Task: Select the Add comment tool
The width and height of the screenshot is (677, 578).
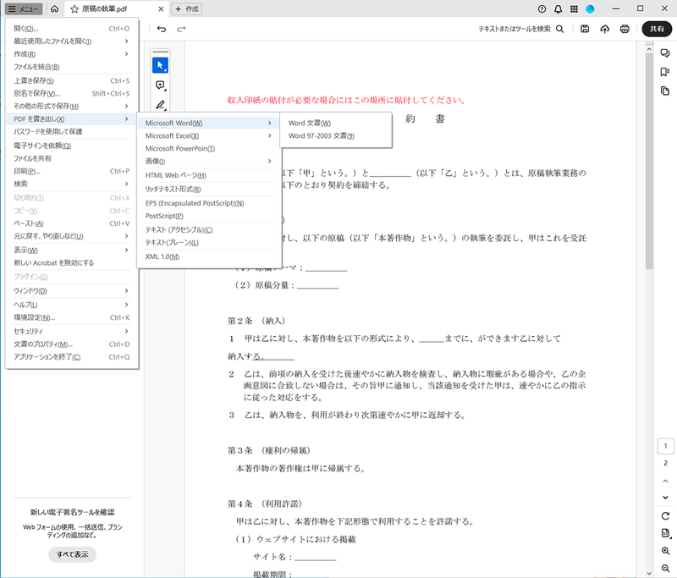Action: point(160,85)
